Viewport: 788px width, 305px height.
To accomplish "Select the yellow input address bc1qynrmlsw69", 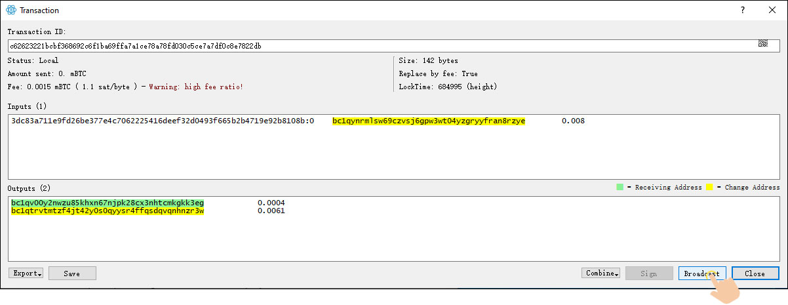I will (429, 121).
